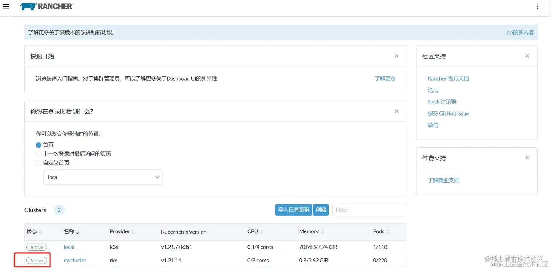Open the 微信 link
Viewport: 551px width, 270px height.
click(433, 125)
